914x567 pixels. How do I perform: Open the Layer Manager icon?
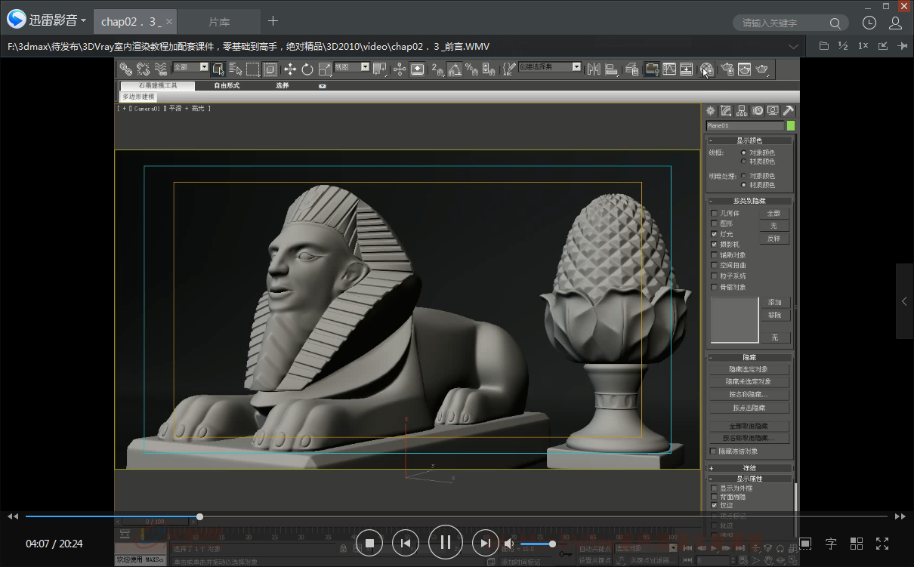632,69
